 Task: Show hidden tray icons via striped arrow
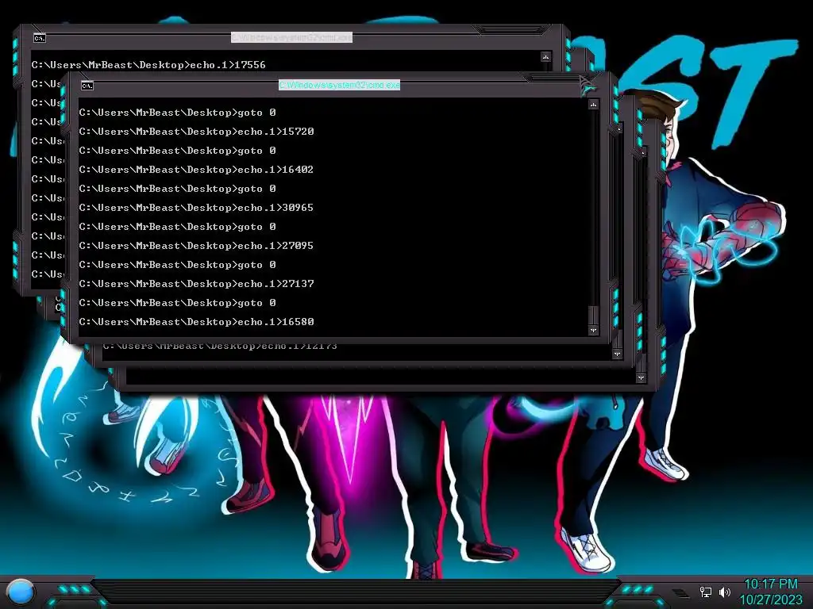pyautogui.click(x=680, y=592)
